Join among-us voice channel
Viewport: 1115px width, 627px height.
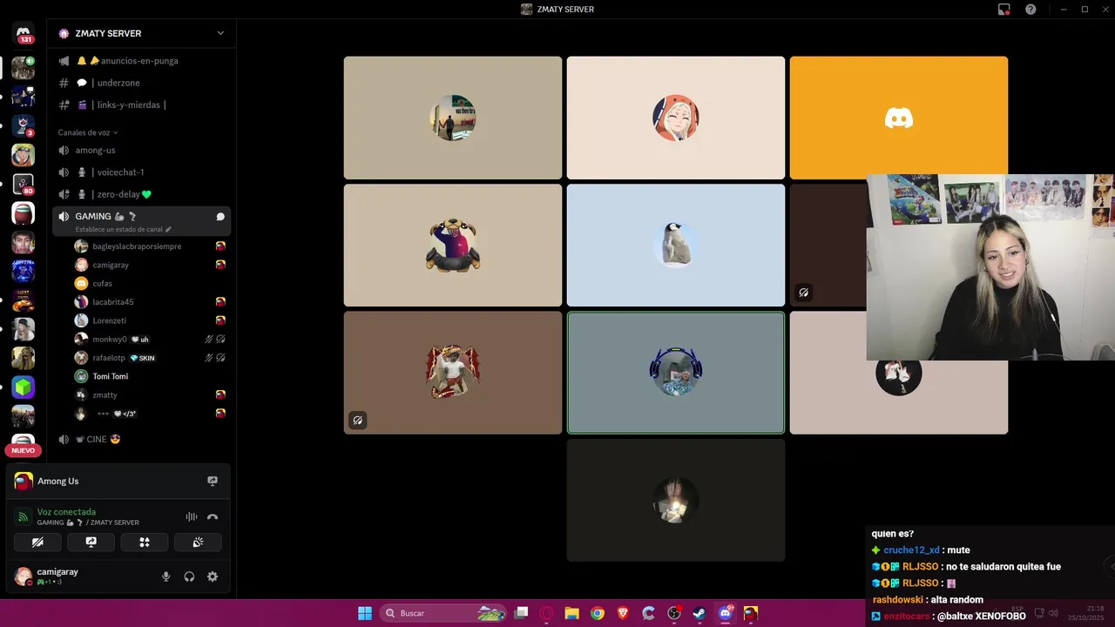point(141,150)
